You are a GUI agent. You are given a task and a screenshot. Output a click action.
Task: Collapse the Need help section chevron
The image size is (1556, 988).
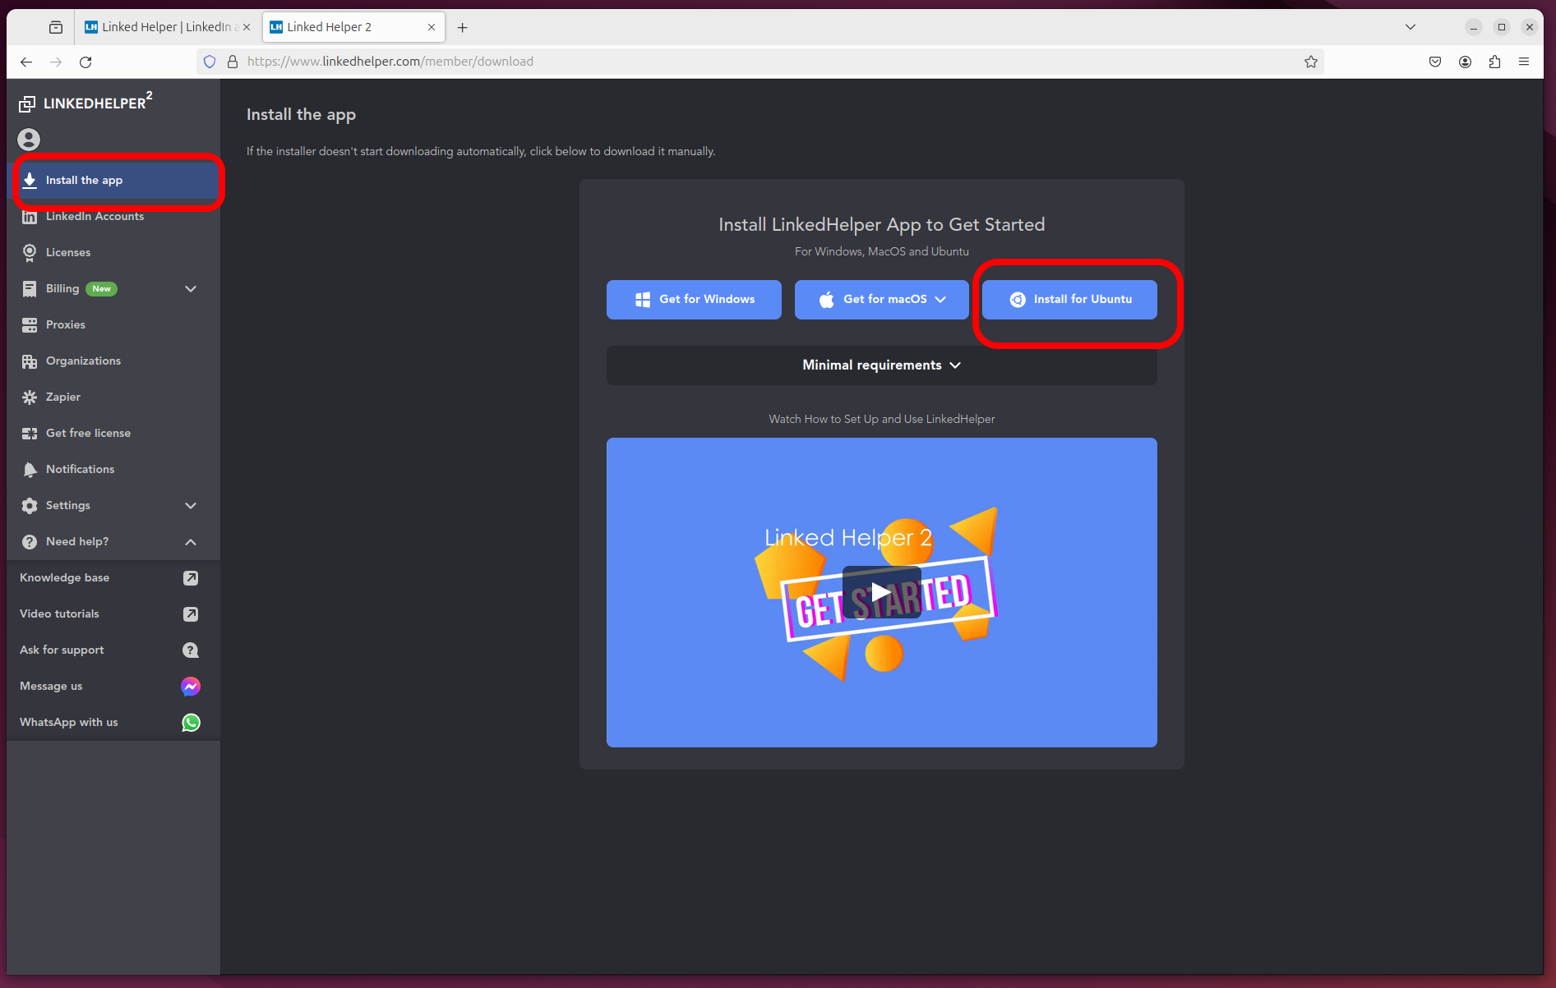tap(191, 542)
